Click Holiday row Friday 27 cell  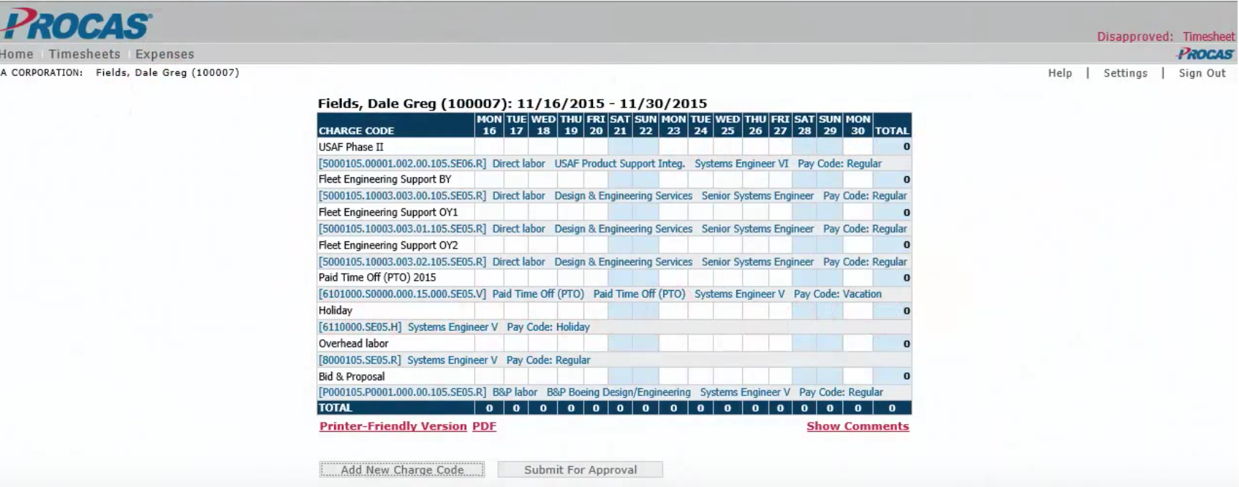click(780, 311)
